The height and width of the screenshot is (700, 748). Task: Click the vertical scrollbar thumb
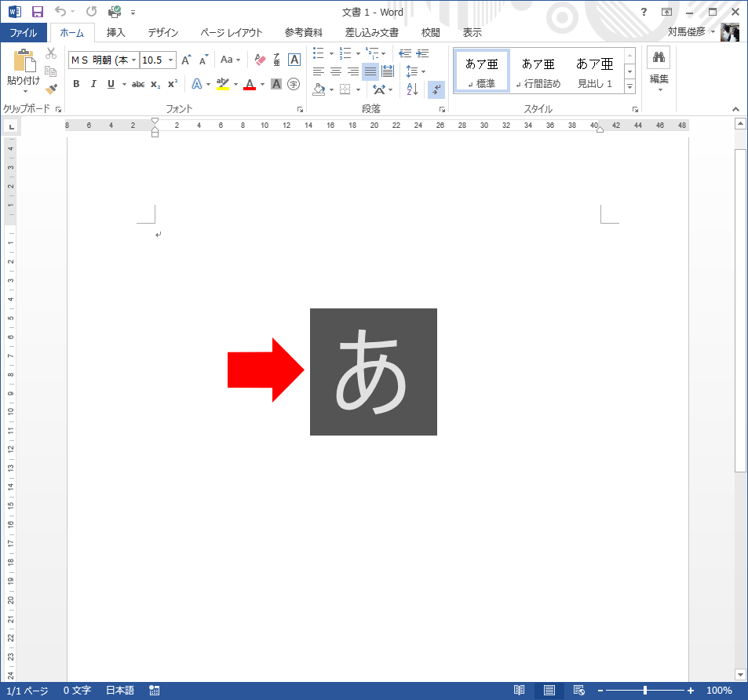[740, 311]
